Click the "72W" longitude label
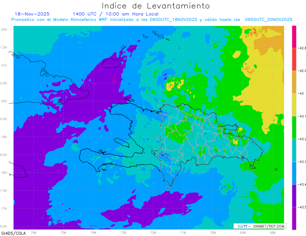Screen dimensions: 306x236 153,232
